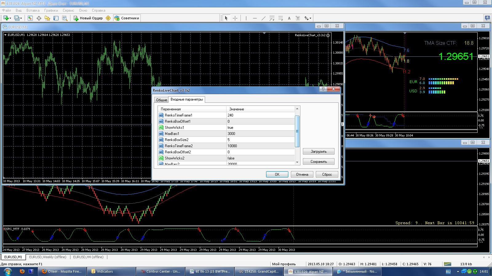The width and height of the screenshot is (492, 276).
Task: Select the ShowWicks2 value false
Action: (260, 158)
